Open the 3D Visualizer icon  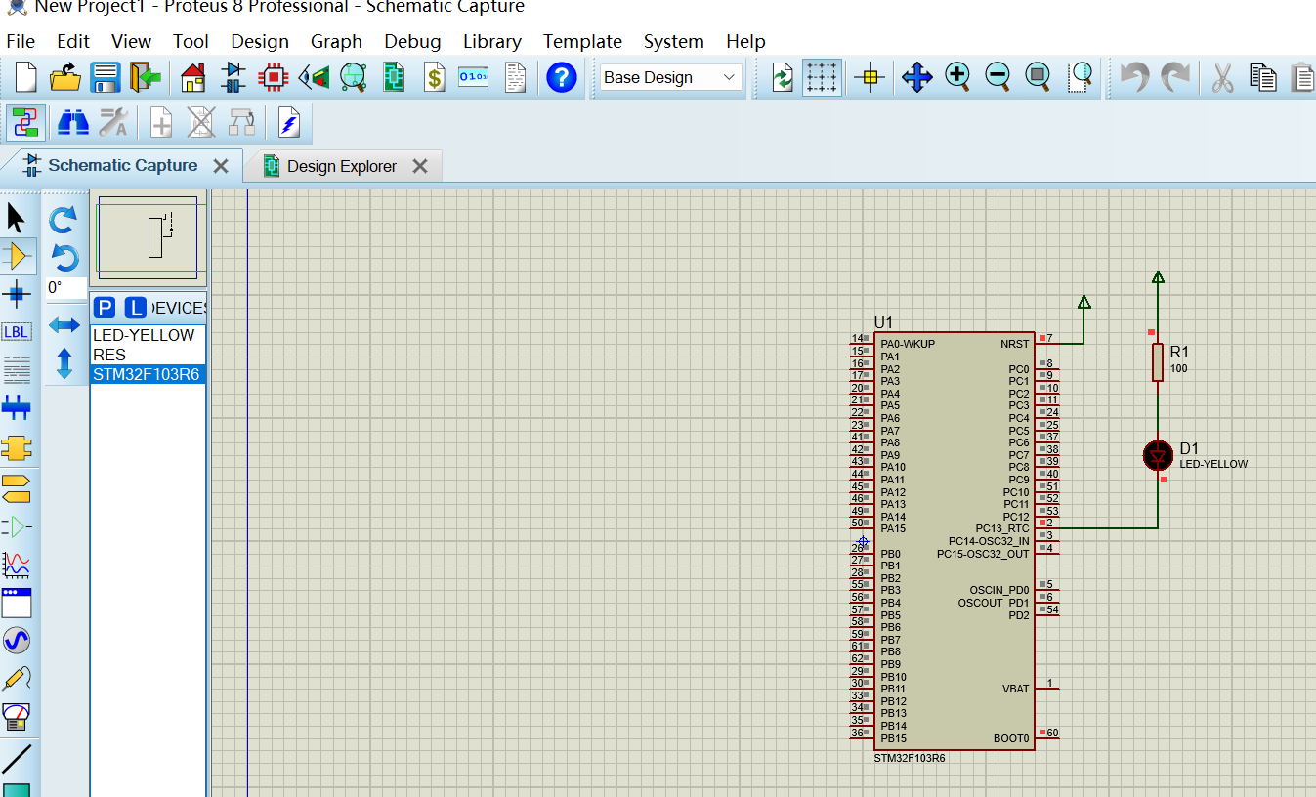314,77
